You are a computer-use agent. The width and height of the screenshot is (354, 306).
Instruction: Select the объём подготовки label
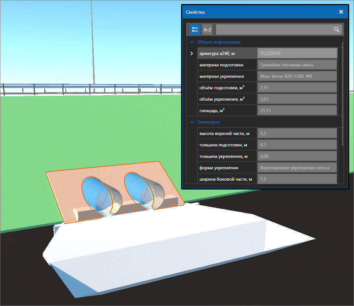click(222, 88)
